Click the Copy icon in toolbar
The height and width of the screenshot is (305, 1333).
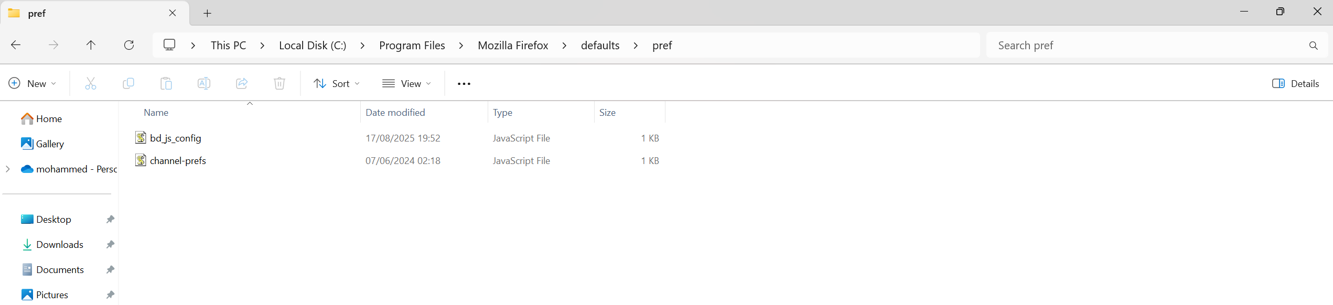[128, 83]
